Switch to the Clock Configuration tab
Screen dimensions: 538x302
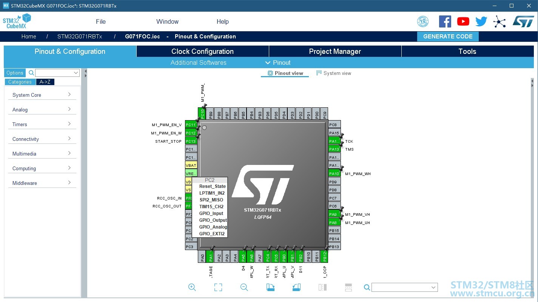pyautogui.click(x=203, y=52)
